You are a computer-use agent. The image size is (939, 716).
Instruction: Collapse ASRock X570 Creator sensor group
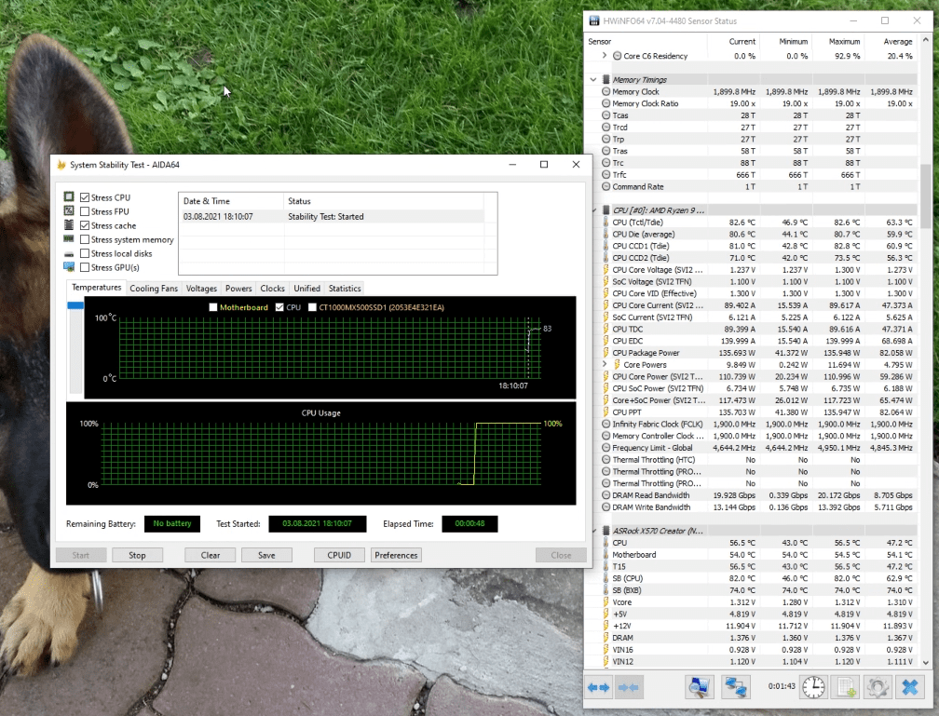pyautogui.click(x=594, y=531)
